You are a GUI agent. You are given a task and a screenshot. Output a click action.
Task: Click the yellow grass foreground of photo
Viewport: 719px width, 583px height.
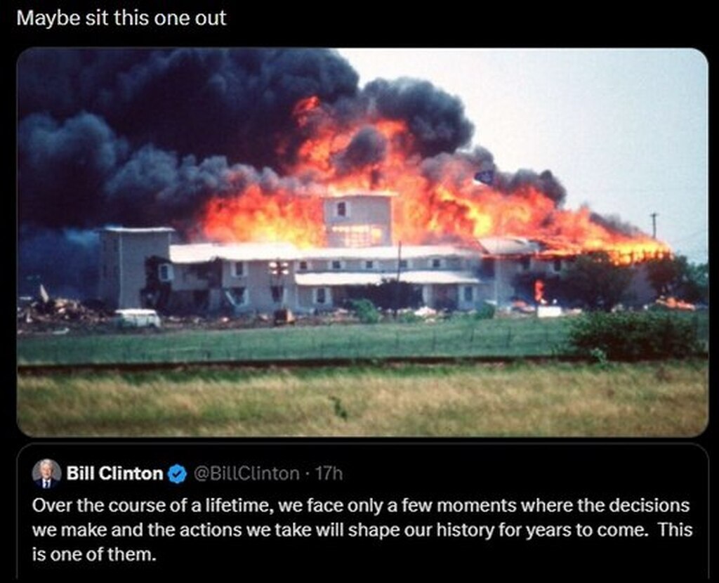362,400
